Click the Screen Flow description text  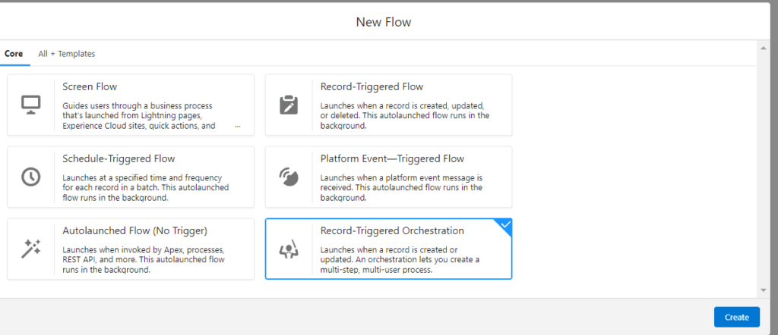[x=139, y=116]
